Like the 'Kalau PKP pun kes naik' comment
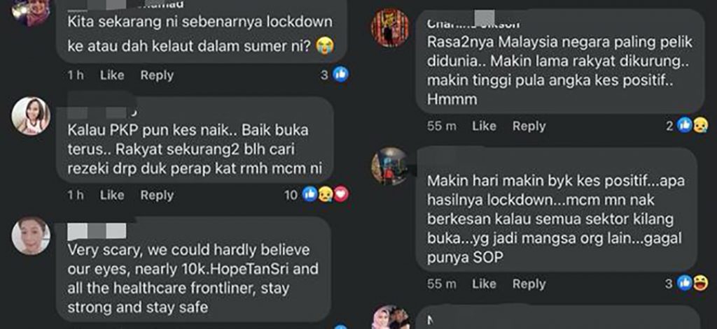Screen dimensions: 717x329 111,196
